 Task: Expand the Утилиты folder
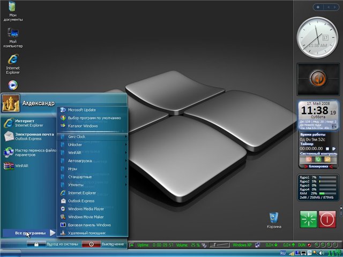click(92, 185)
